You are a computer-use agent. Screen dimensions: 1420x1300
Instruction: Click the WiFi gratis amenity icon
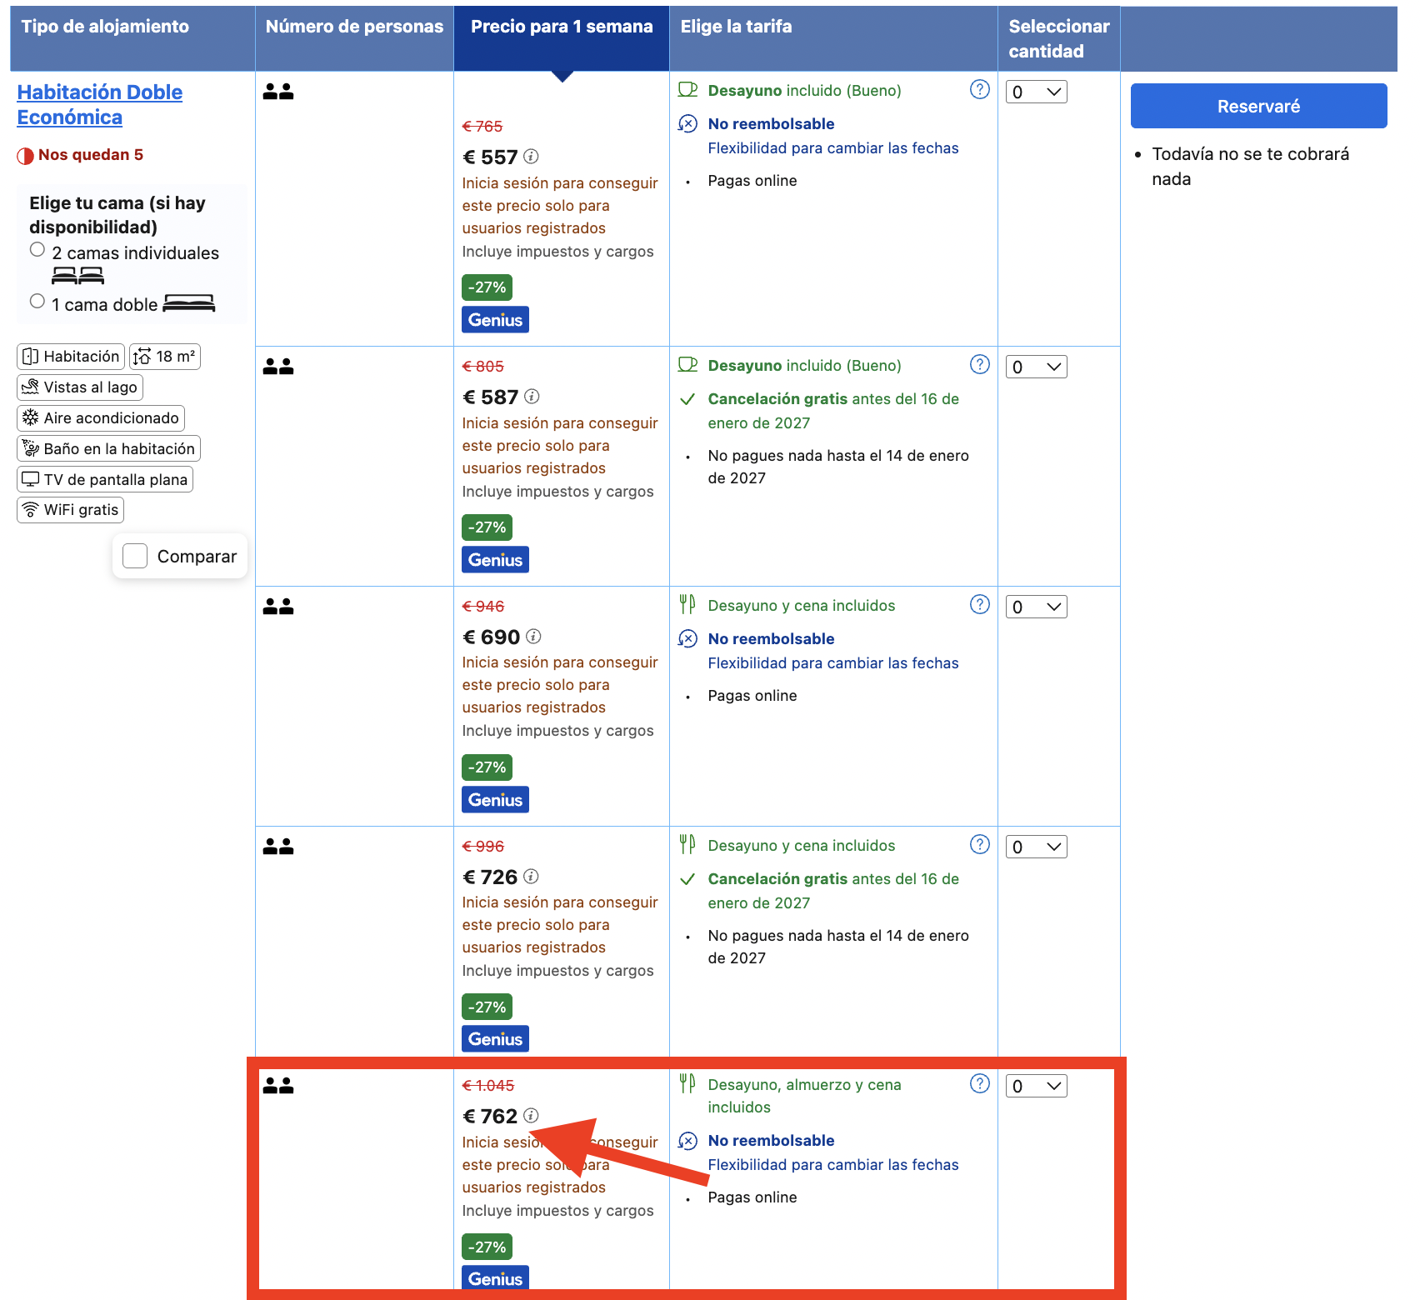(31, 509)
